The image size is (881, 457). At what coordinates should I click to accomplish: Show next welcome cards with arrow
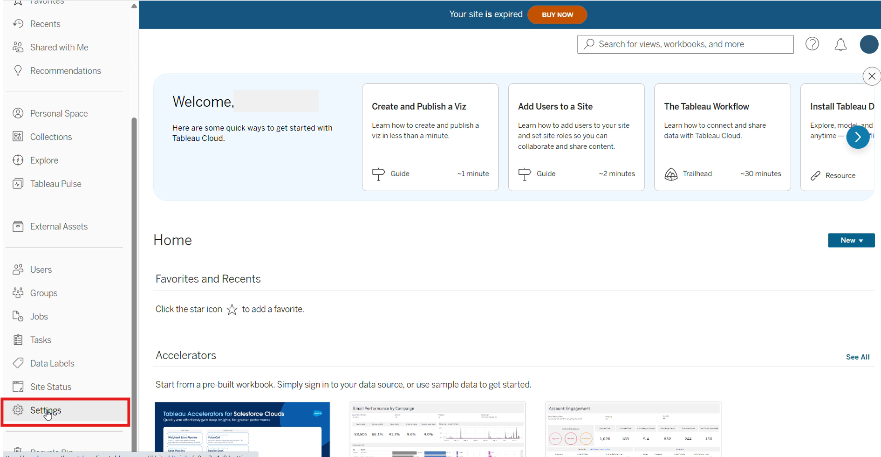tap(858, 137)
